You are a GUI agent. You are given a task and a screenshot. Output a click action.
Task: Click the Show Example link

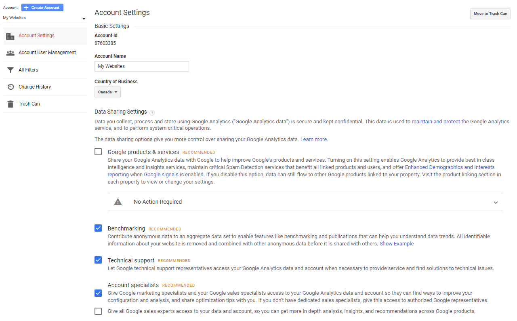tap(397, 244)
